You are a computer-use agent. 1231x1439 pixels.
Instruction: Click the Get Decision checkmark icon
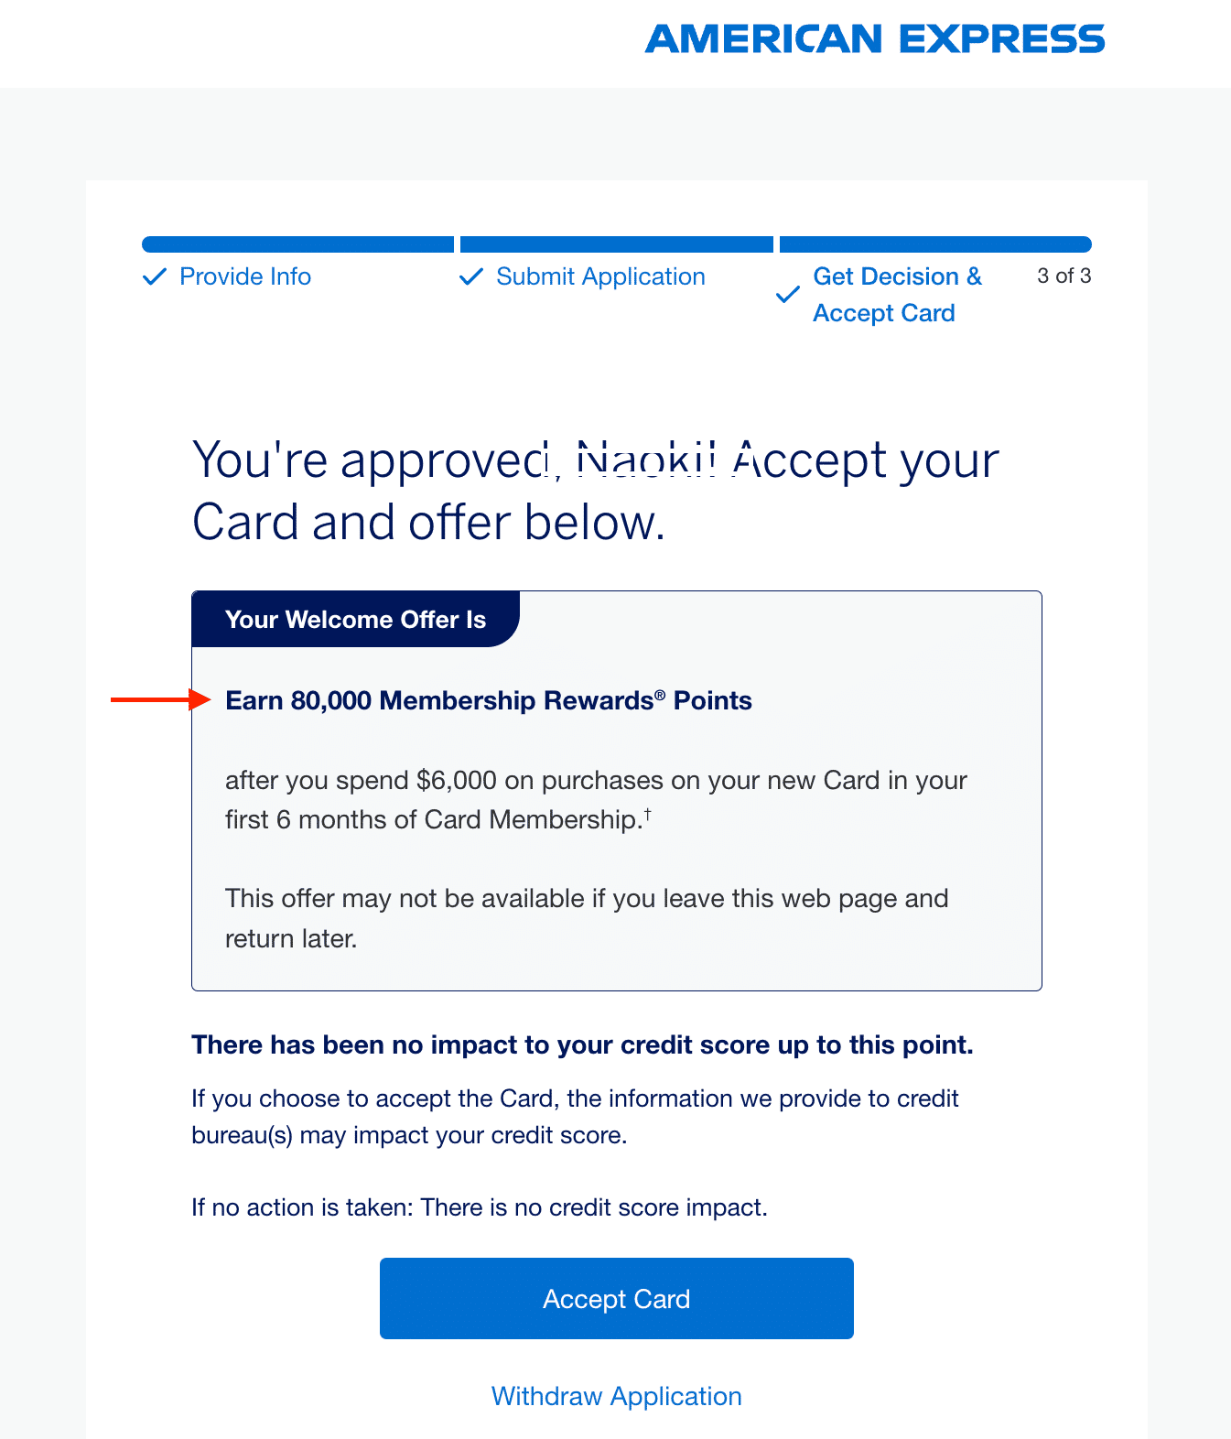point(787,295)
